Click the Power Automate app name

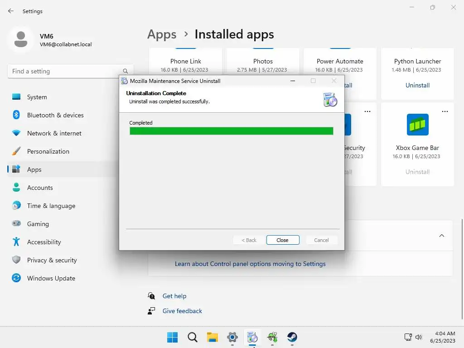coord(340,61)
